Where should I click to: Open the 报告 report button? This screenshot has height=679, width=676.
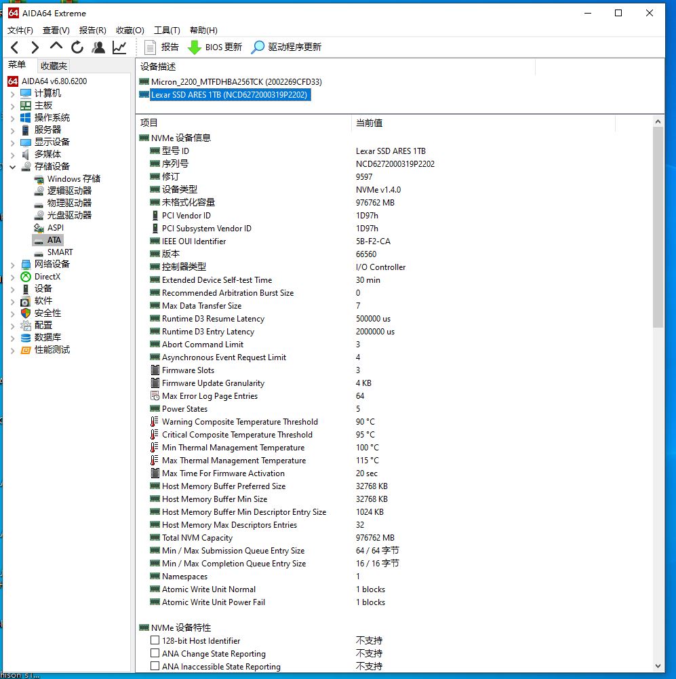tap(162, 47)
